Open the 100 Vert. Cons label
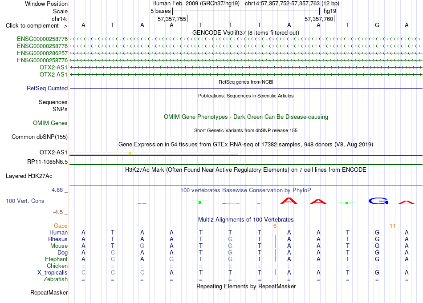423x303 pixels. tap(25, 201)
